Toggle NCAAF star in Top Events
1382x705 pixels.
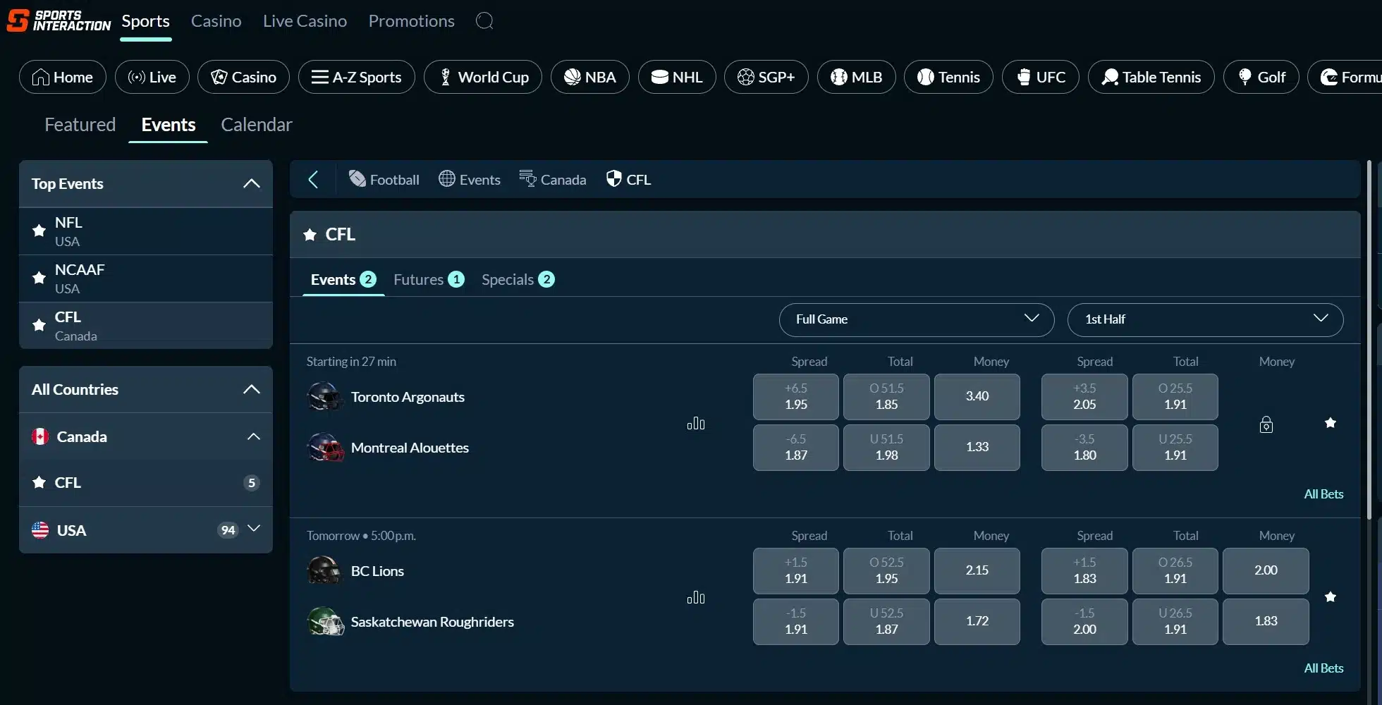click(x=39, y=278)
